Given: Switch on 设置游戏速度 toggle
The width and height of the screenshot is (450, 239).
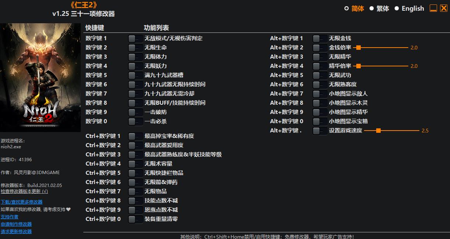Looking at the screenshot, I should pos(320,131).
